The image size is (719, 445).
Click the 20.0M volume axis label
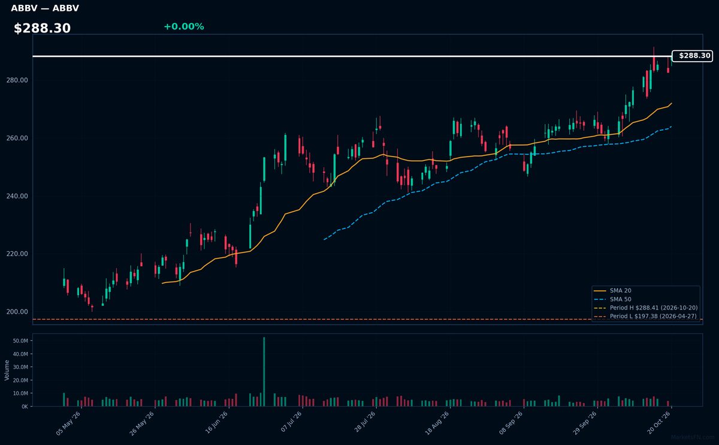click(20, 380)
